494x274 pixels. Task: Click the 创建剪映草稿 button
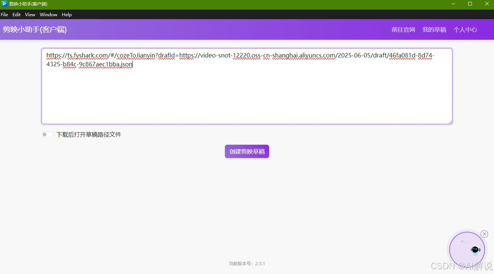click(247, 151)
